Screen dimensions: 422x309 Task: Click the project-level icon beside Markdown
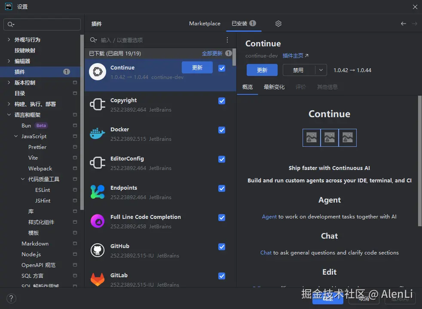[75, 243]
